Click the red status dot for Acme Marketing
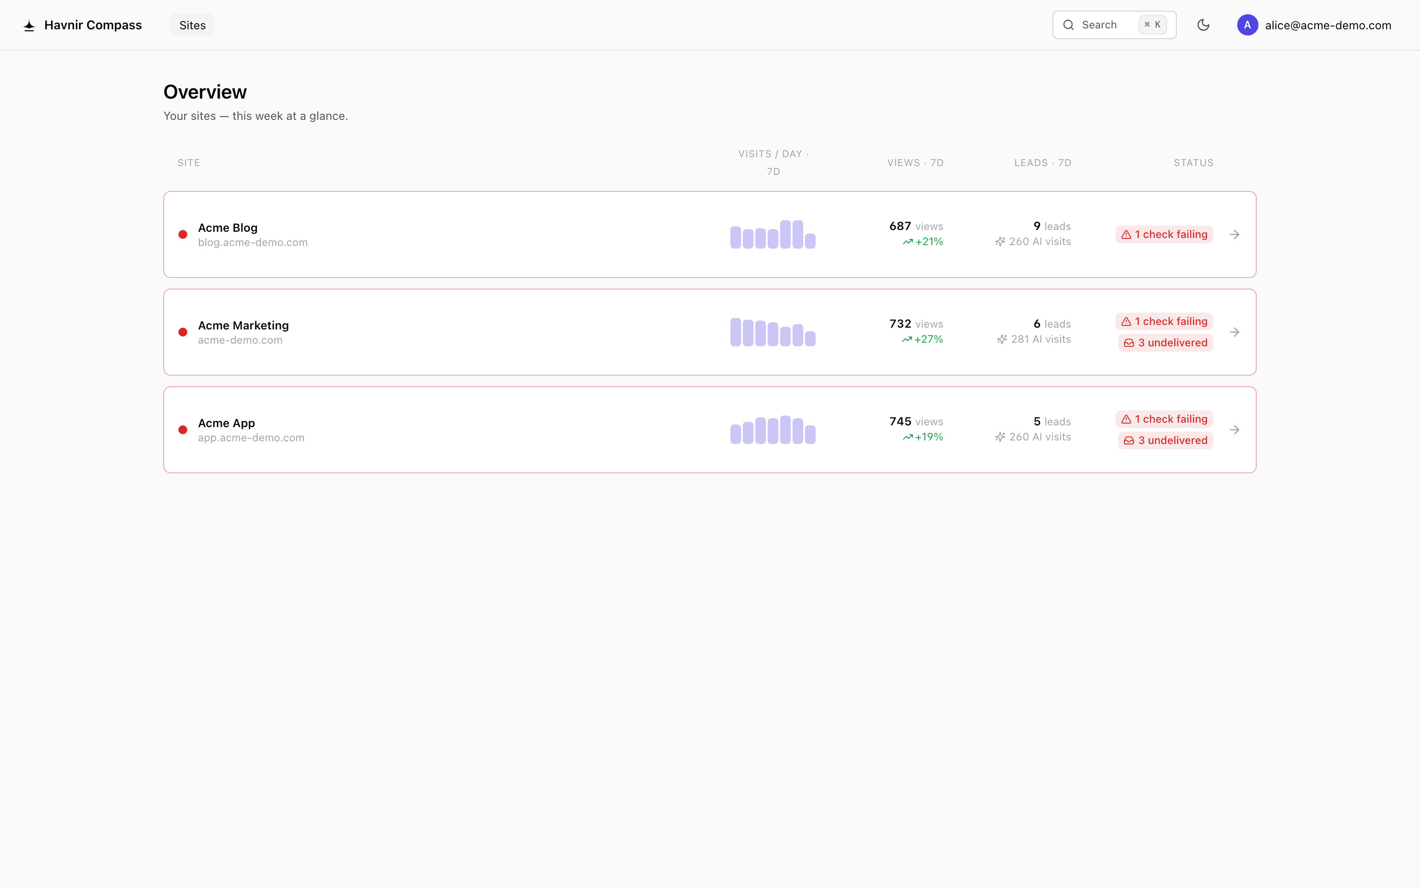Image resolution: width=1420 pixels, height=888 pixels. click(183, 333)
